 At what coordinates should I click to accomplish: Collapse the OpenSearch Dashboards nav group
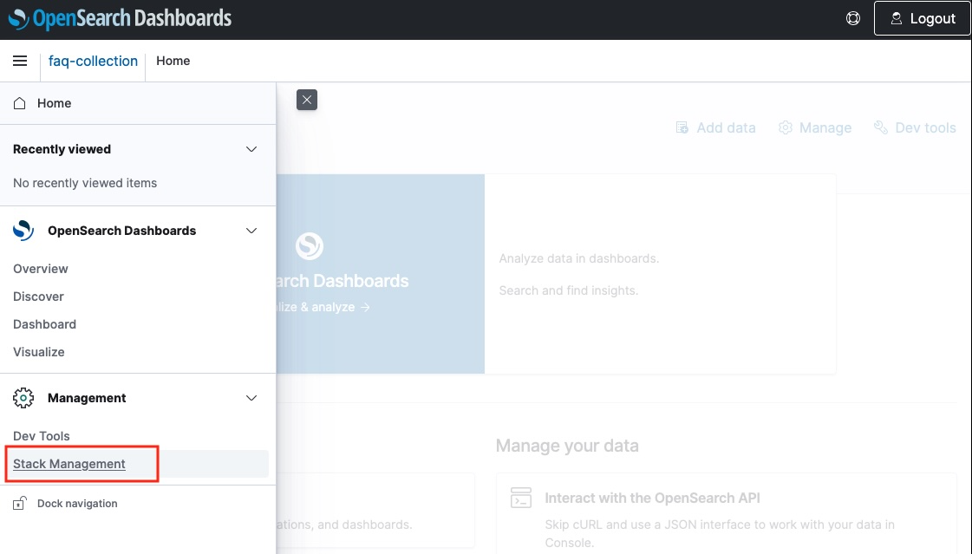click(251, 231)
